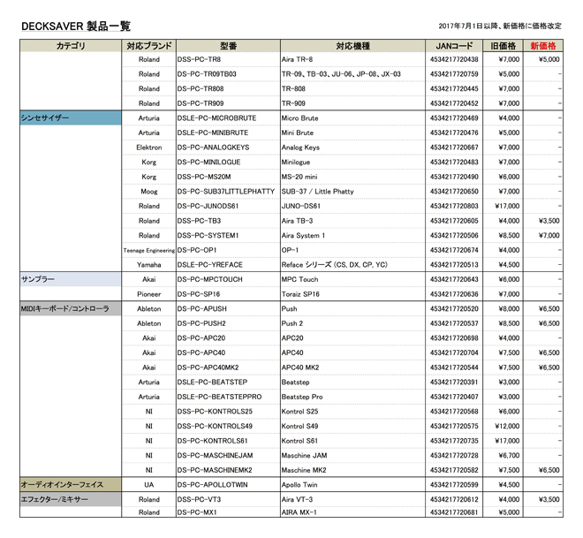Select the エフェクター/ミキサー category cell

(71, 499)
